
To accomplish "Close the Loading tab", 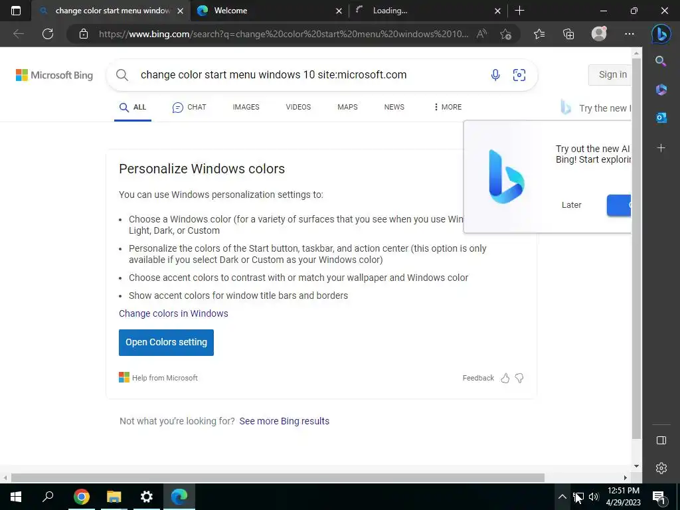I will tap(497, 11).
